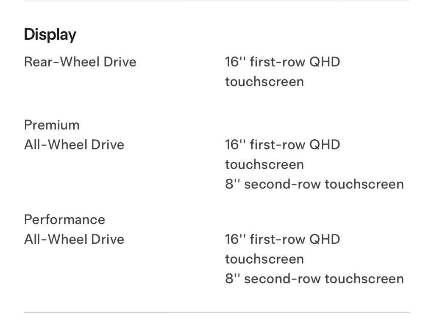Click 'QHD' in the Performance spec
The width and height of the screenshot is (434, 320).
pyautogui.click(x=324, y=239)
